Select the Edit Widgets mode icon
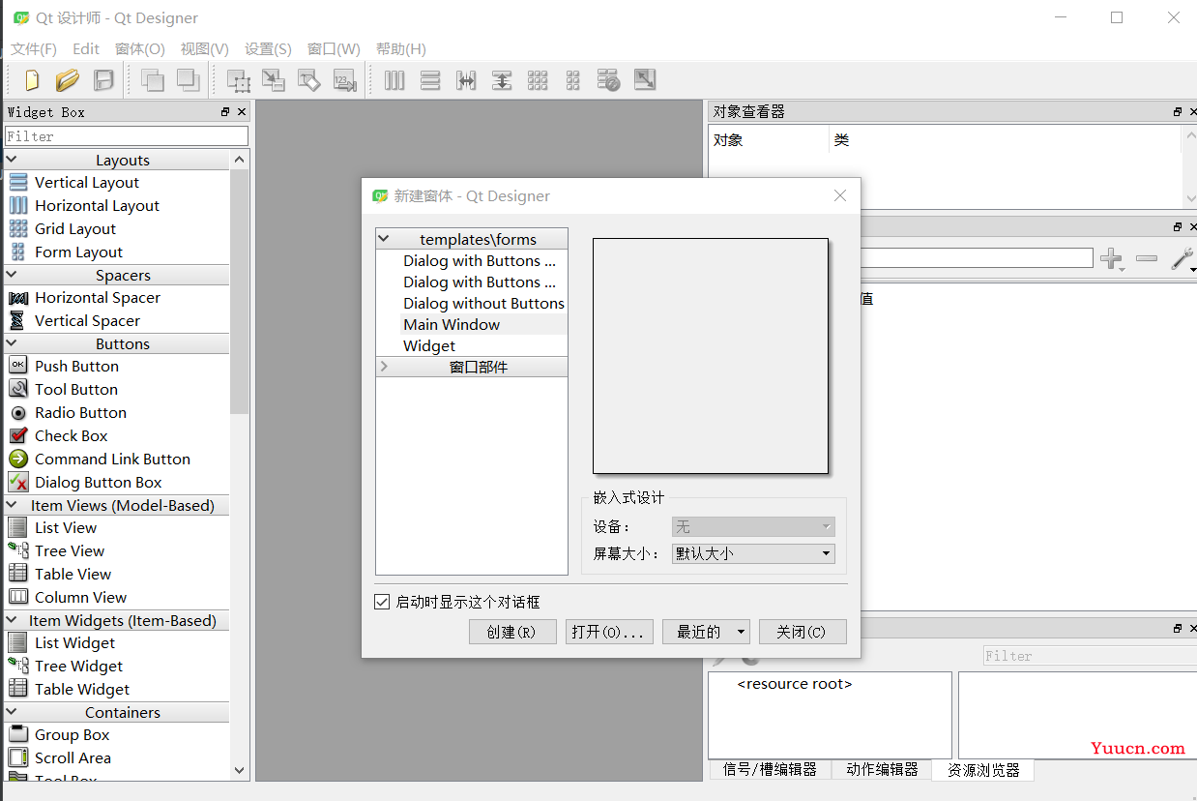Screen dimensions: 1197x801 click(238, 80)
